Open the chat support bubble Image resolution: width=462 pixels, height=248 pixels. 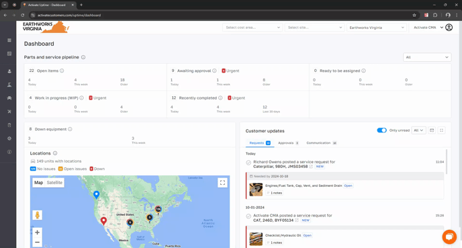(x=449, y=237)
